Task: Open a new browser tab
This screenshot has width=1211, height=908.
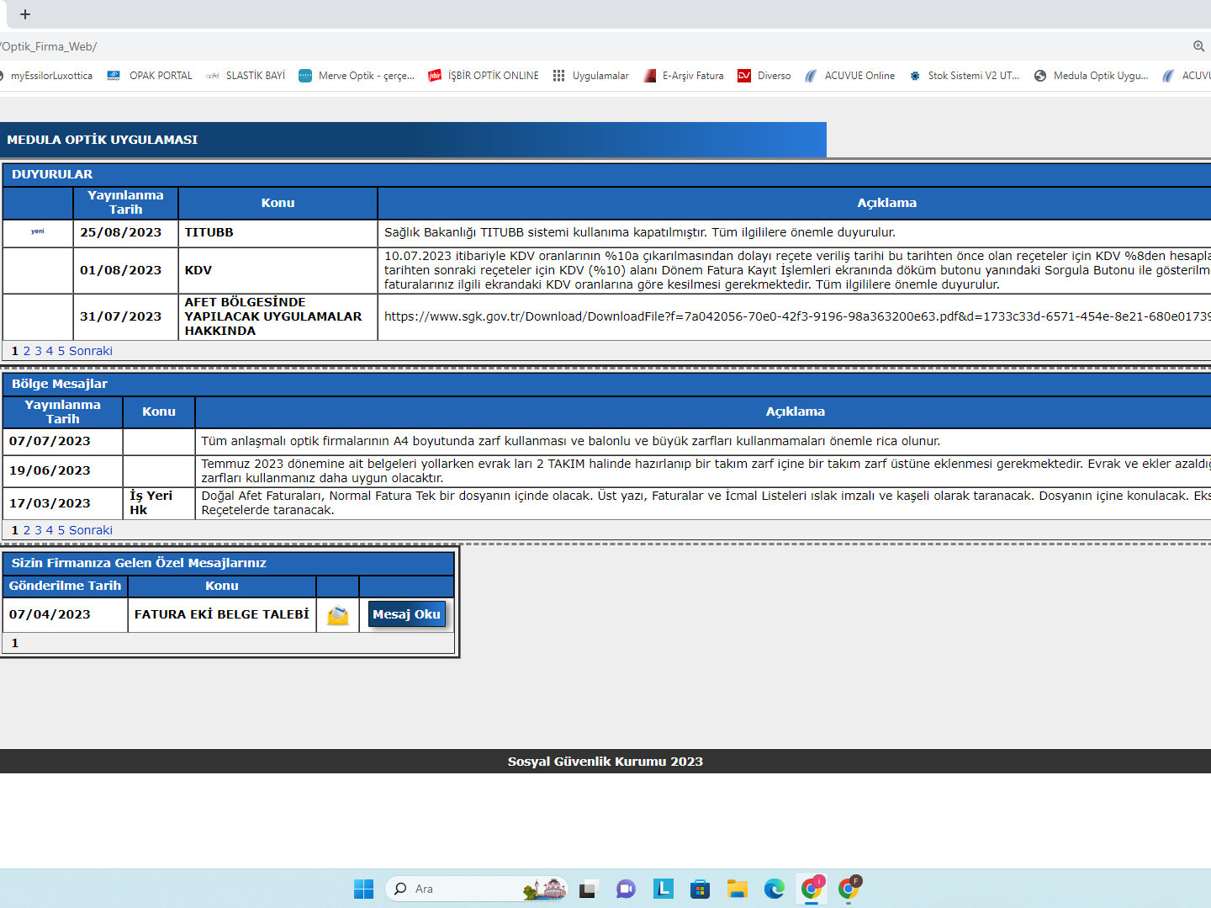Action: [25, 14]
